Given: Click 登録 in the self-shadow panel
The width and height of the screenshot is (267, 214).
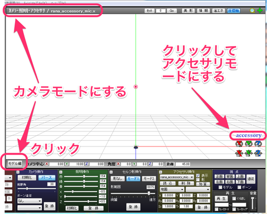Looking at the screenshot, I should point(133,207).
